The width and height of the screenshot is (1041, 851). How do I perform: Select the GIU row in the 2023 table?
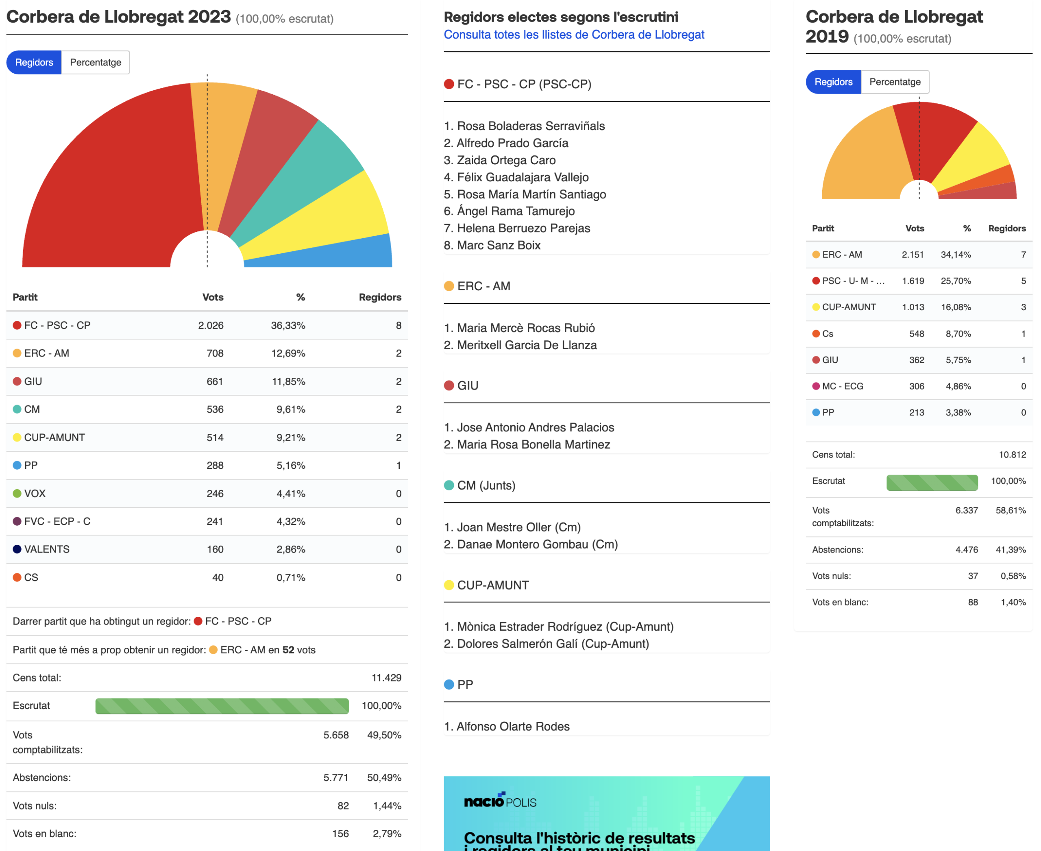coord(207,381)
